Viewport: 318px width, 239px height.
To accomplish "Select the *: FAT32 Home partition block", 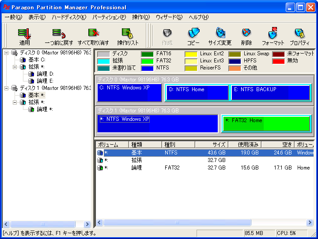I will (x=266, y=124).
